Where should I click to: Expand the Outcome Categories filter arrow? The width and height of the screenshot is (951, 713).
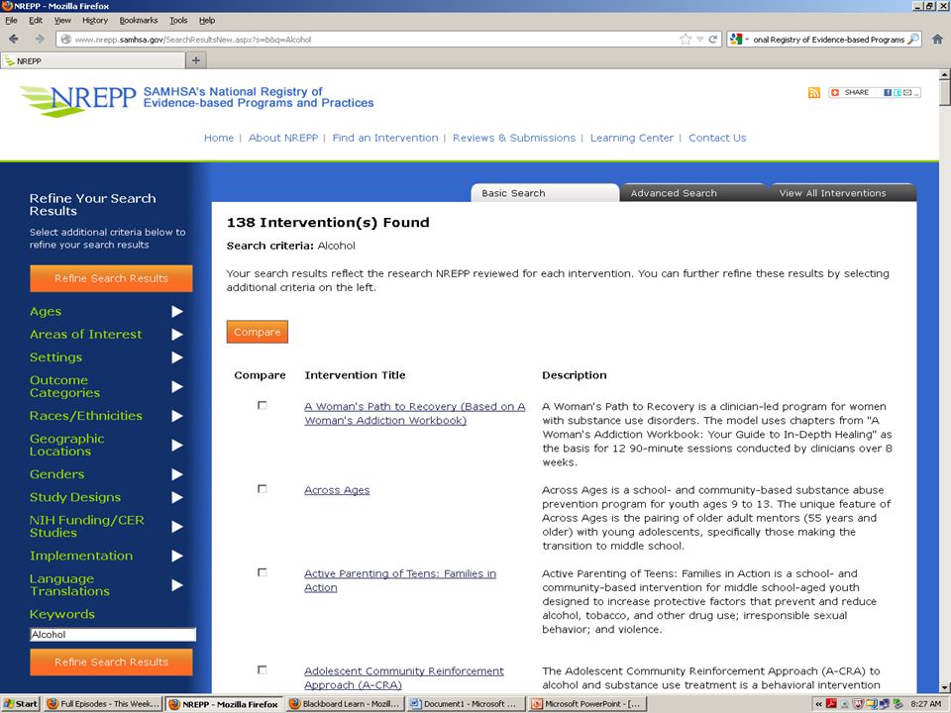pyautogui.click(x=176, y=387)
